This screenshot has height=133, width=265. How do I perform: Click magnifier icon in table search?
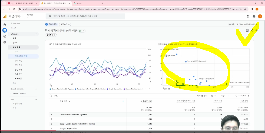(x=51, y=96)
